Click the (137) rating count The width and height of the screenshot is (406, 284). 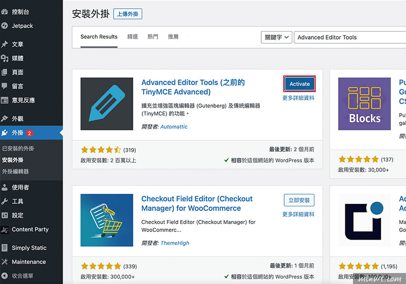click(387, 159)
